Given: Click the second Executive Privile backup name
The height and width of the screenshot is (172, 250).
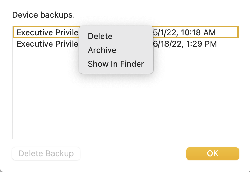Looking at the screenshot, I should tap(47, 44).
